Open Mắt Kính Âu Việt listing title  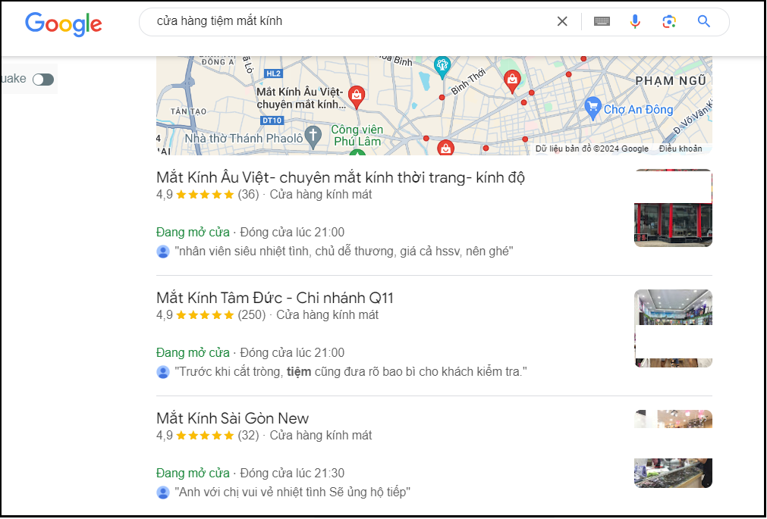pos(341,177)
